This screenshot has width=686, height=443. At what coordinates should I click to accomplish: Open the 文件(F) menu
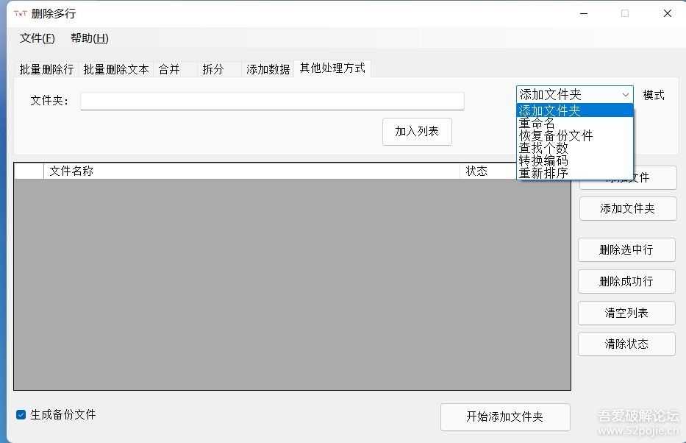click(37, 38)
